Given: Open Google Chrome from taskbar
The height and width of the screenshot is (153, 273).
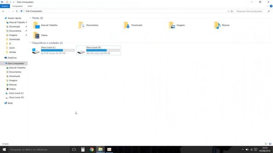Looking at the screenshot, I should [92, 149].
